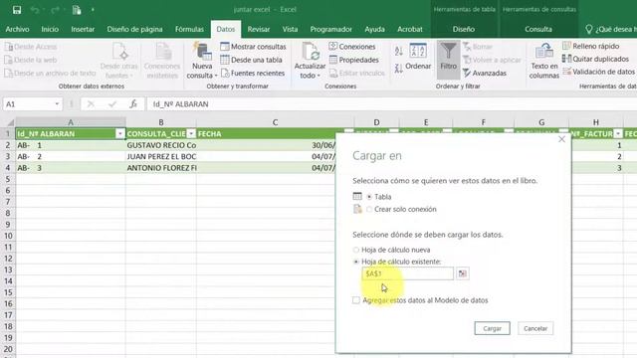Image resolution: width=637 pixels, height=358 pixels.
Task: Redo the last action
Action: click(x=56, y=10)
